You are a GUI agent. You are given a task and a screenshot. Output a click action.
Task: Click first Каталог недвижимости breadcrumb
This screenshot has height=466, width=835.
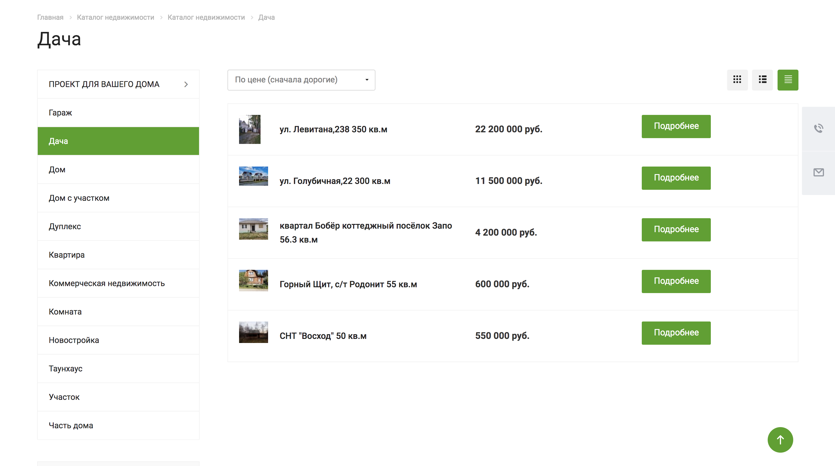(x=115, y=17)
